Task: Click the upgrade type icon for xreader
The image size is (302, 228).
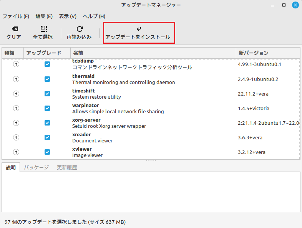Action: (16, 137)
